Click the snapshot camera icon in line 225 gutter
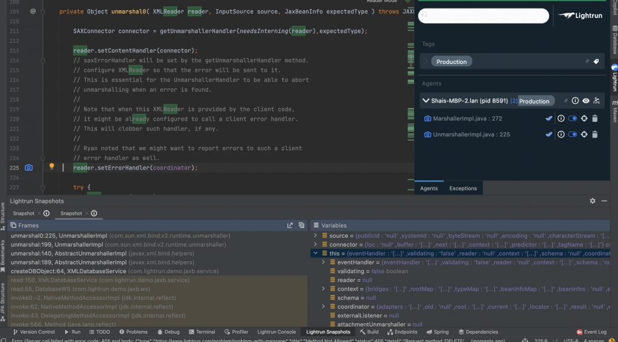This screenshot has width=618, height=342. tap(28, 168)
